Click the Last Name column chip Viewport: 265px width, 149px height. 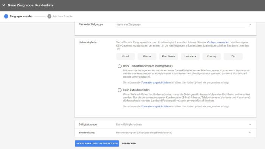click(190, 56)
